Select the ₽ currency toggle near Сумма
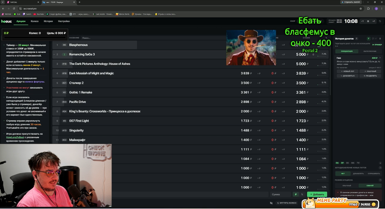 pos(296,194)
